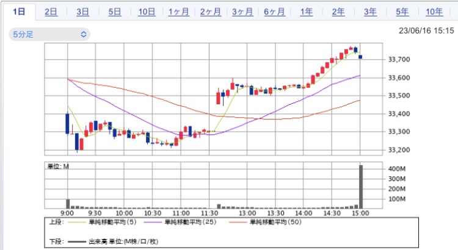458x250 pixels.
Task: Click the 13:00 time axis label
Action: (x=247, y=213)
